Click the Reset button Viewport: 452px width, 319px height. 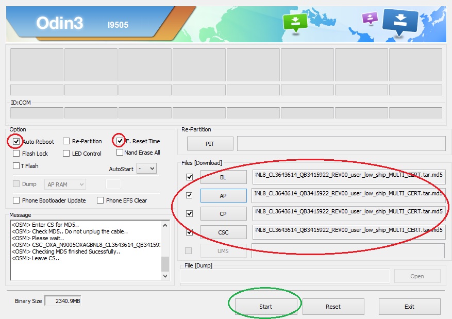[x=333, y=307]
